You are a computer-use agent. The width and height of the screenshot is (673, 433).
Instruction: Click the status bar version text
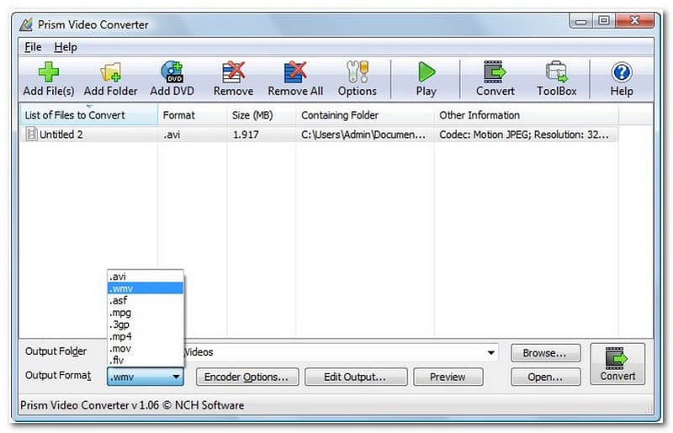click(132, 405)
